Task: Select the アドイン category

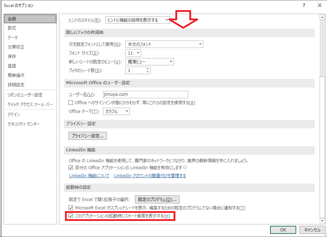Action: coord(30,115)
